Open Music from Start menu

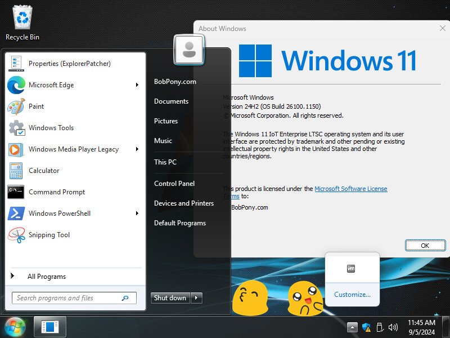(x=163, y=141)
